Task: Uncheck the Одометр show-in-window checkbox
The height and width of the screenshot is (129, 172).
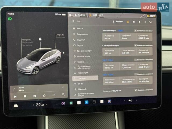Action: pos(136,90)
